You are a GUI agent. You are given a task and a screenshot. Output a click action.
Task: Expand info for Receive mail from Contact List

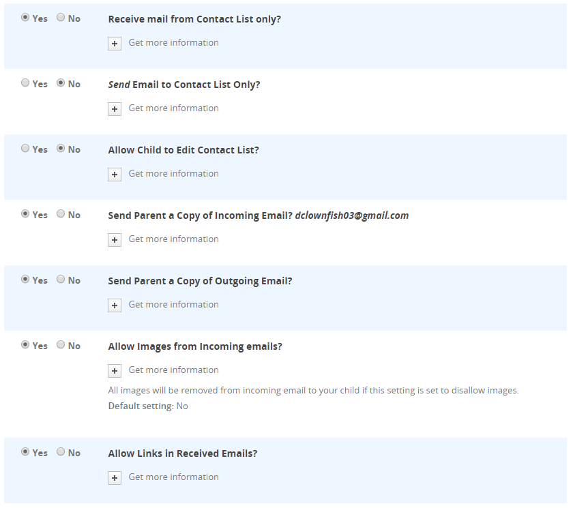point(115,43)
